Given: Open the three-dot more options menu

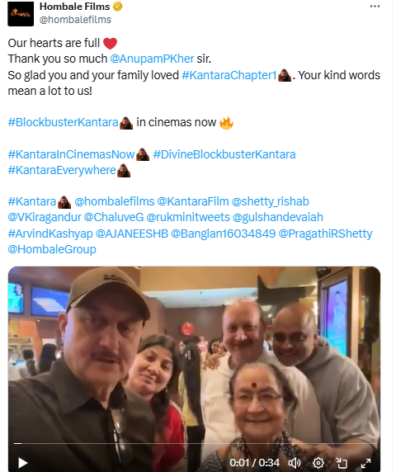Looking at the screenshot, I should (375, 7).
